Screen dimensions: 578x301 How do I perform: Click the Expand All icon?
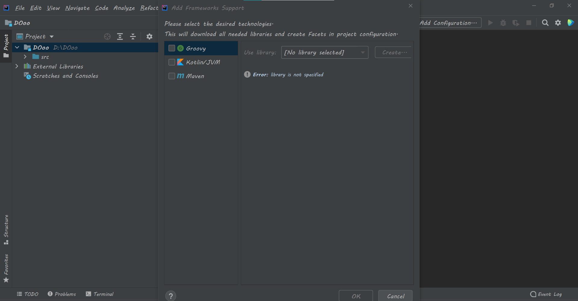120,37
